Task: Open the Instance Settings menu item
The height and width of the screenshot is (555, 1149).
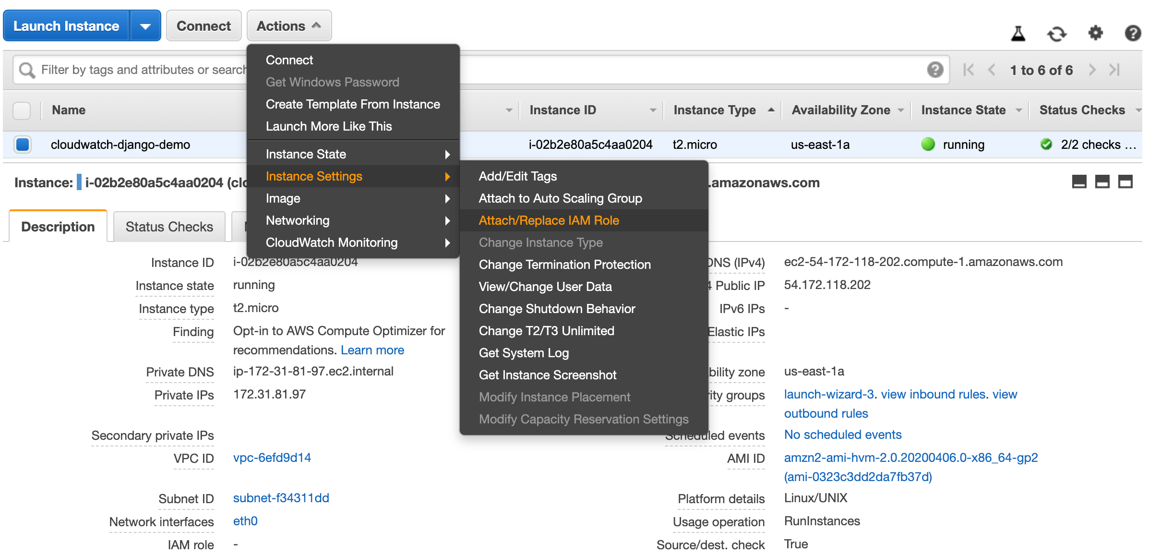Action: [353, 176]
